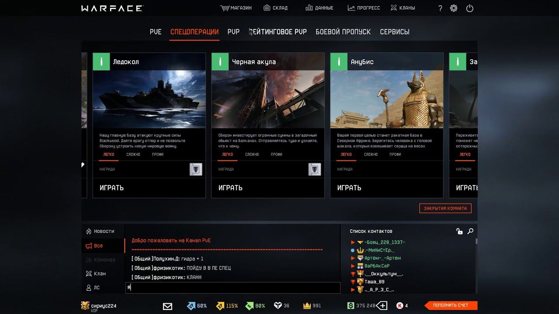Viewport: 559px width, 314px height.
Task: Open the Магазин shop section
Action: click(x=236, y=8)
